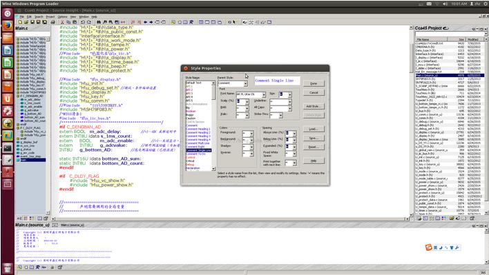Select the highlighted Main.c row in project list

[450, 75]
